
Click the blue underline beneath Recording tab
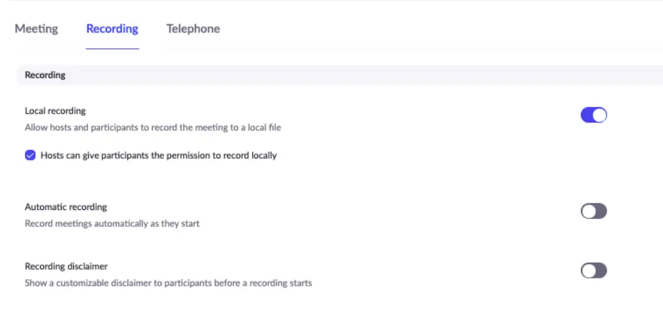112,49
